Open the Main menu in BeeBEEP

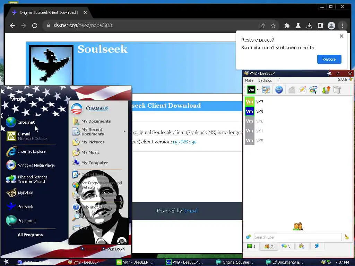coord(249,80)
